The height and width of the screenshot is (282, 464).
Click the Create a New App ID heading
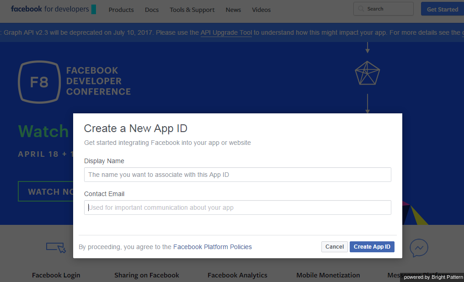click(x=135, y=128)
